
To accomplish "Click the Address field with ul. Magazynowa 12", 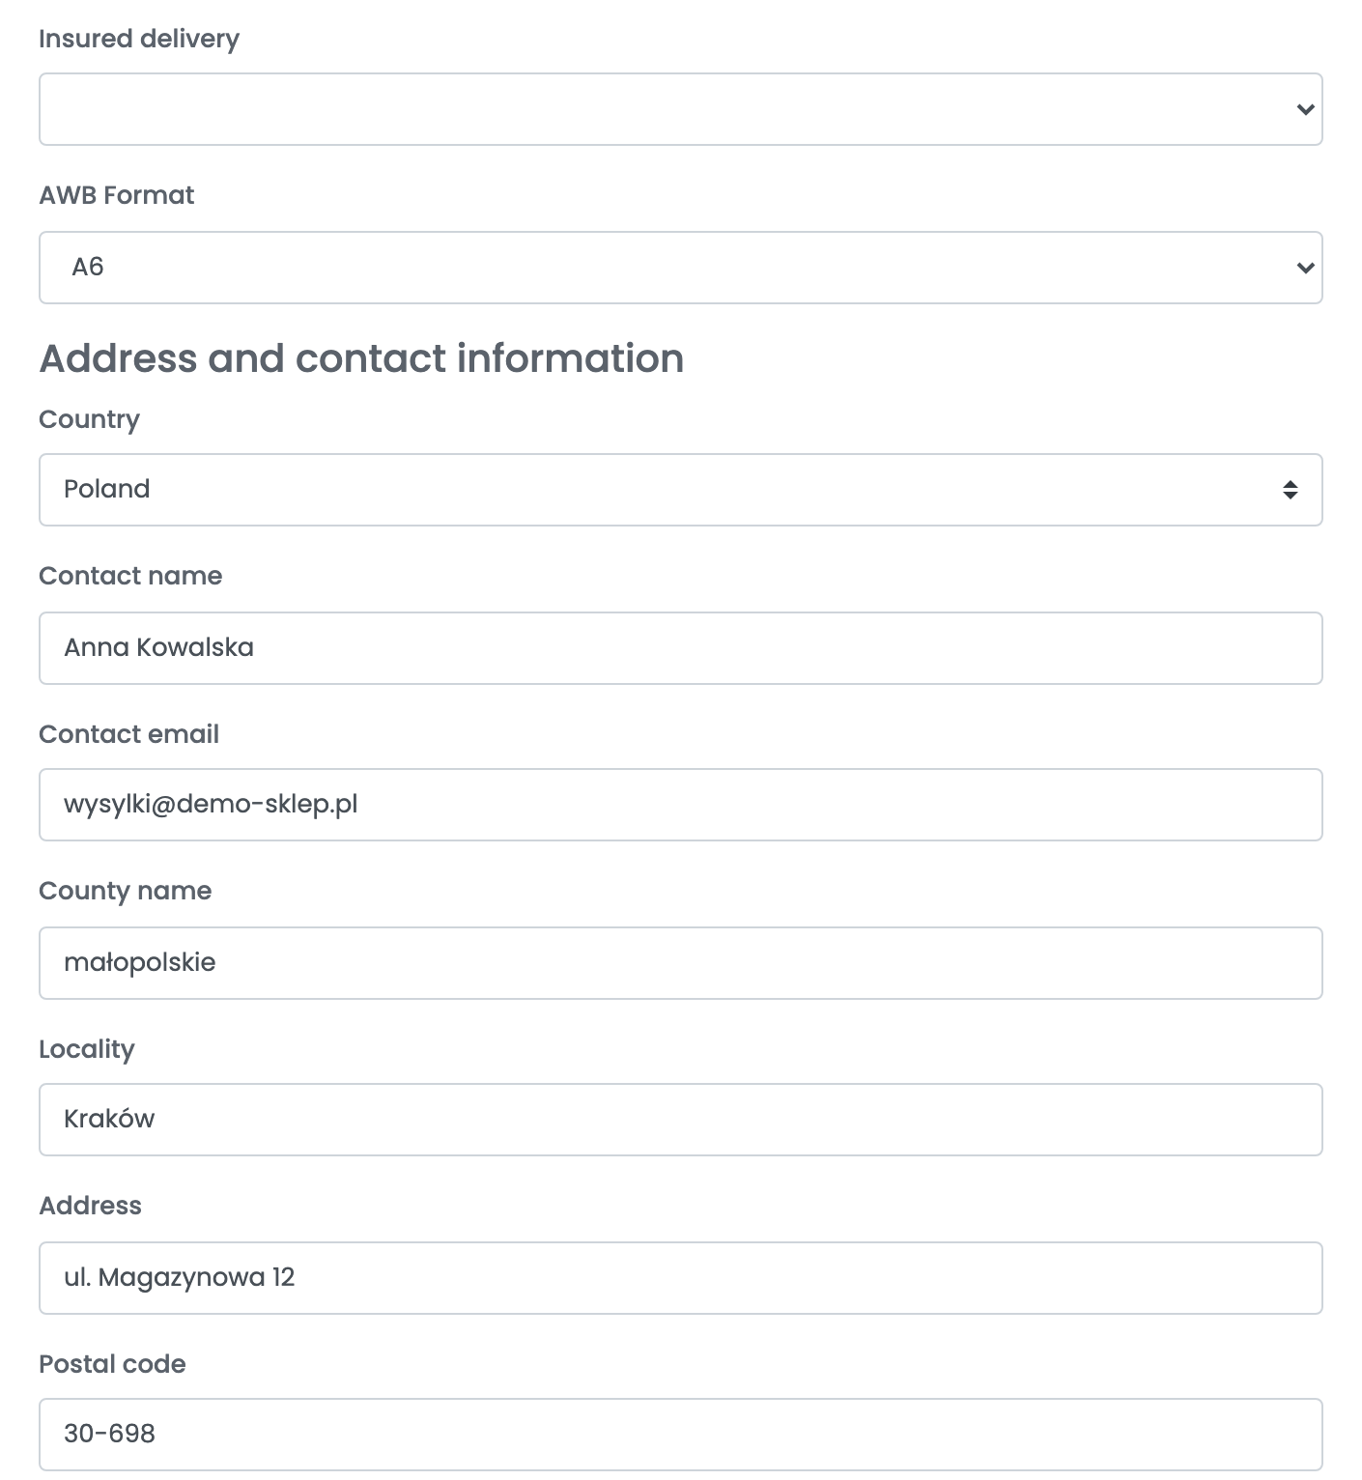I will (680, 1278).
